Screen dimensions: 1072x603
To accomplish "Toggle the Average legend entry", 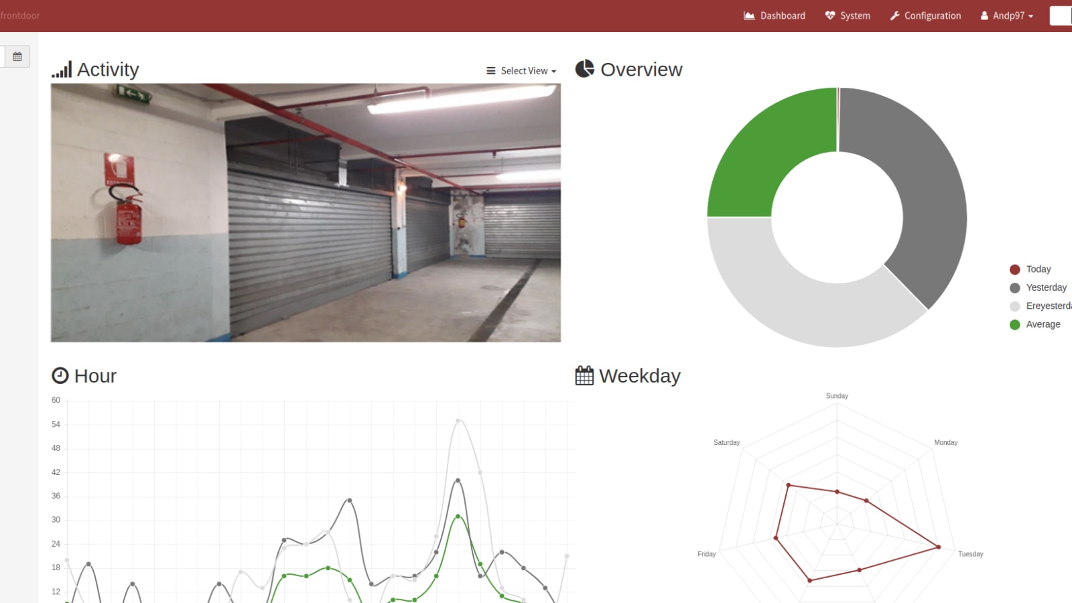I will point(1035,324).
